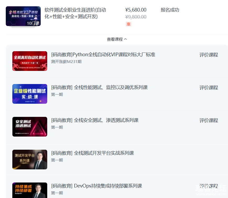228x198 pixels.
Task: Open the 测试开发平台系列课 thumbnail
Action: (30, 160)
